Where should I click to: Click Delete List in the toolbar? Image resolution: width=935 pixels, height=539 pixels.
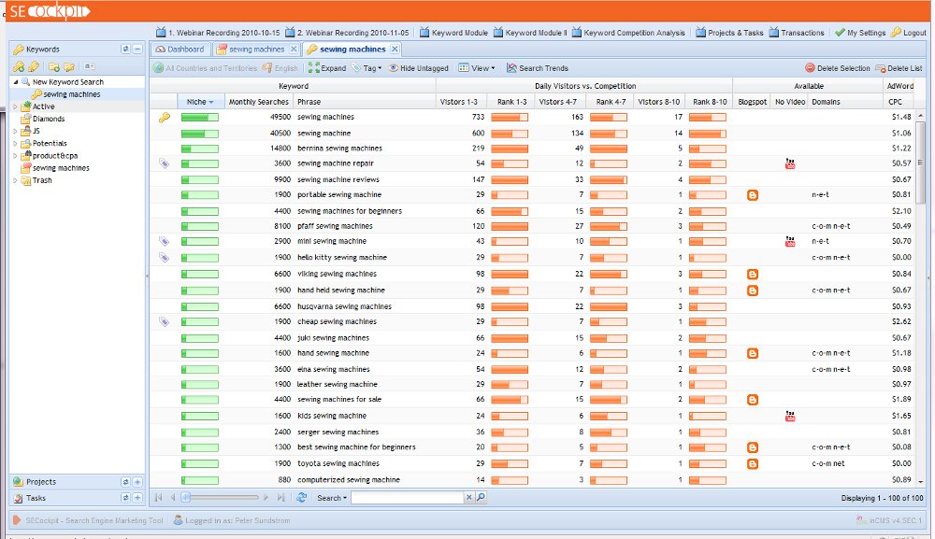coord(899,68)
